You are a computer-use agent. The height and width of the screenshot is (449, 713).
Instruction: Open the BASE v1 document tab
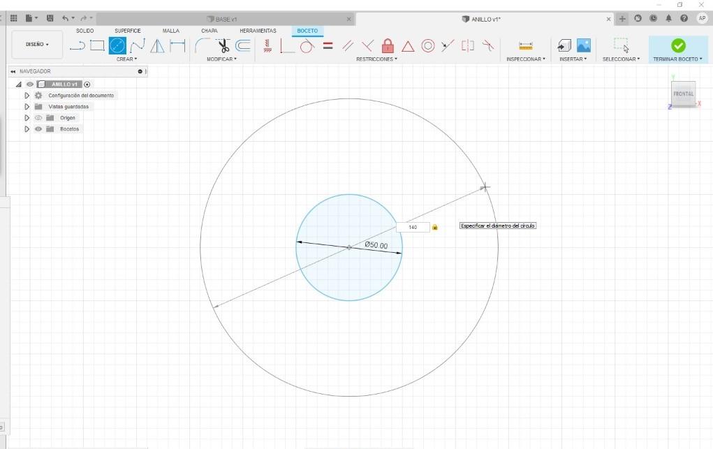[x=223, y=19]
